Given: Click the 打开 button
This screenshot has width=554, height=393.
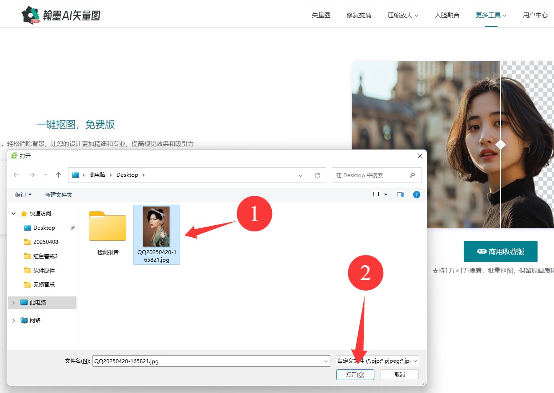Looking at the screenshot, I should [x=355, y=375].
